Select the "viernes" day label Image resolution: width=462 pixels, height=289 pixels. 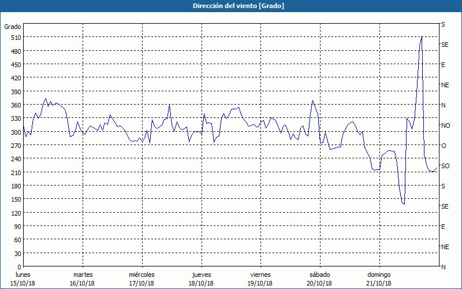(x=260, y=275)
